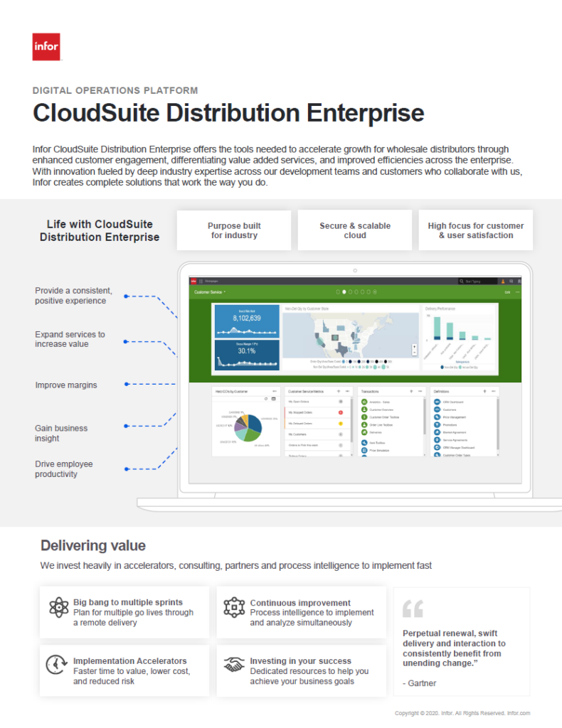Image resolution: width=562 pixels, height=728 pixels.
Task: Open Customer Overview icon in Transactions
Action: pyautogui.click(x=364, y=409)
